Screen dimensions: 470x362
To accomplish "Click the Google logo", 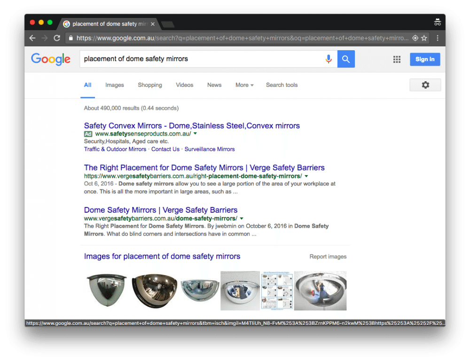I will click(x=51, y=59).
